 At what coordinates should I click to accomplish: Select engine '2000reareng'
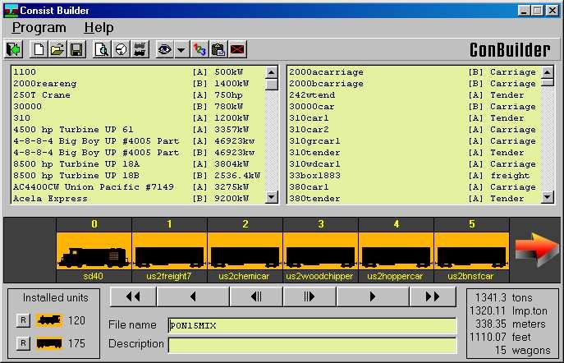pyautogui.click(x=137, y=84)
